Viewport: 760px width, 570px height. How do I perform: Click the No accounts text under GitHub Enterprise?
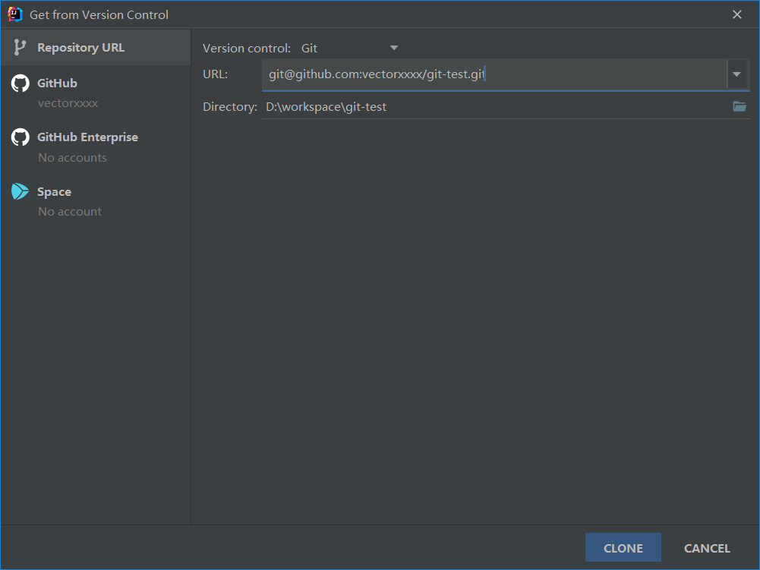tap(73, 158)
